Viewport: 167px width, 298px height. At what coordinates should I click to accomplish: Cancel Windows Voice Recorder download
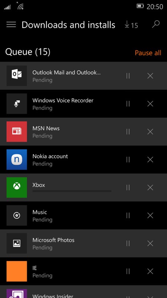pyautogui.click(x=150, y=104)
